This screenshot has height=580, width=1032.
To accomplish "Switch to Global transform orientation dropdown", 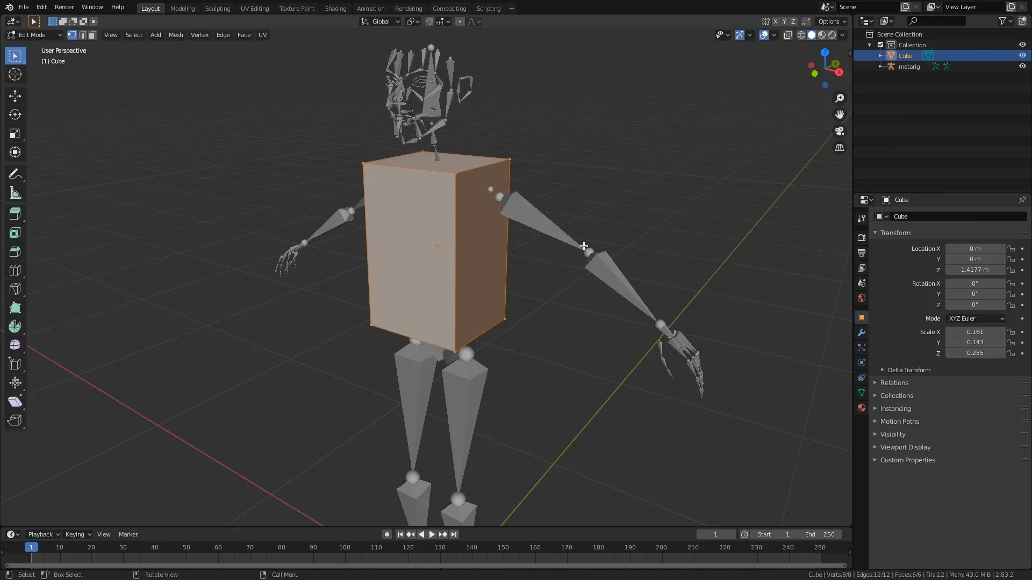I will [380, 21].
